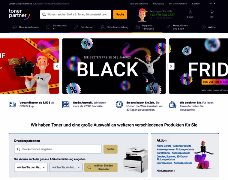Click the Aktion percent icon in navigation
Screen dimensions: 228x180
pyautogui.click(x=204, y=27)
